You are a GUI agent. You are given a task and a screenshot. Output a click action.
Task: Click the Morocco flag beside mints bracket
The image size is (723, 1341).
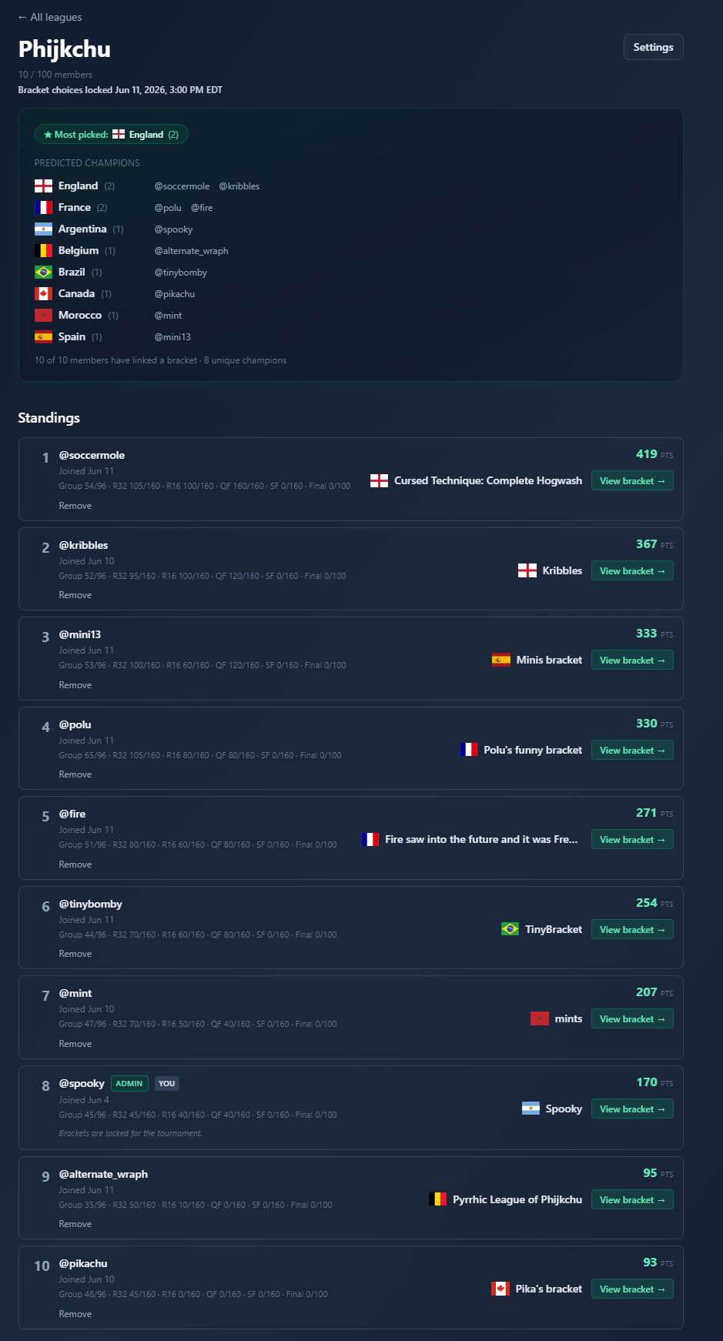(540, 1018)
